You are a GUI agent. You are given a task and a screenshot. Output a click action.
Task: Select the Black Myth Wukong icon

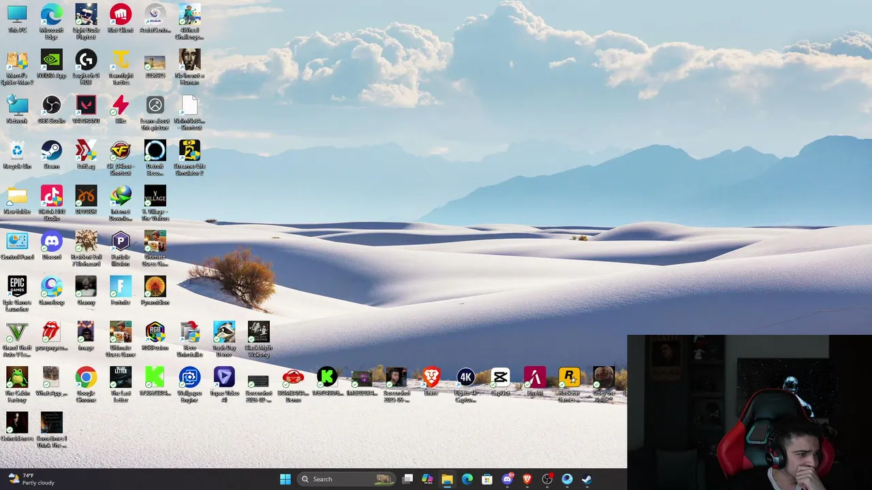259,340
